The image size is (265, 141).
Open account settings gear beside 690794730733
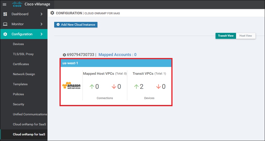click(64, 55)
